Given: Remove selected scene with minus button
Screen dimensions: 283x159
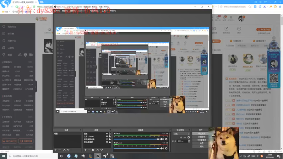Looking at the screenshot, I should (x=59, y=150).
